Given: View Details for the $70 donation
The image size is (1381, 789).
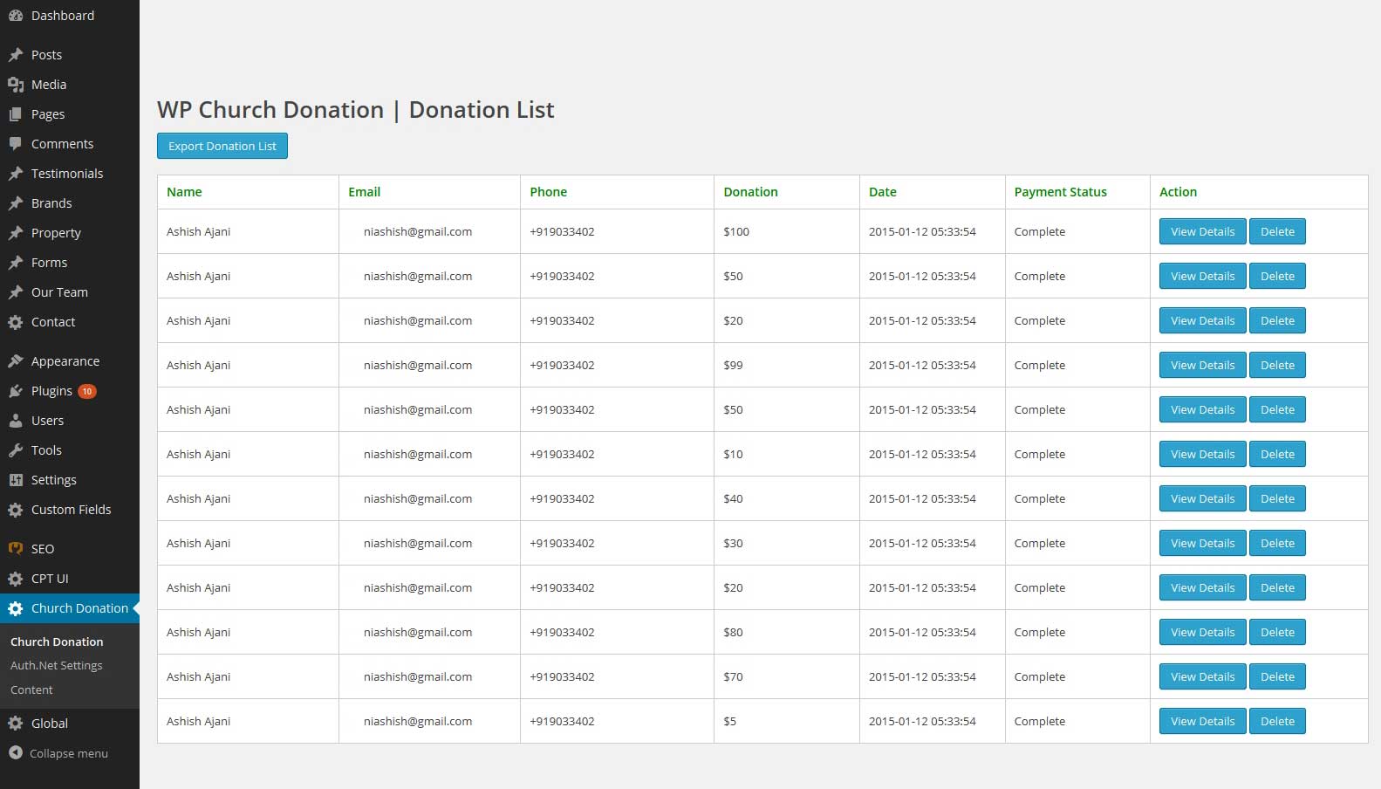Looking at the screenshot, I should 1202,676.
